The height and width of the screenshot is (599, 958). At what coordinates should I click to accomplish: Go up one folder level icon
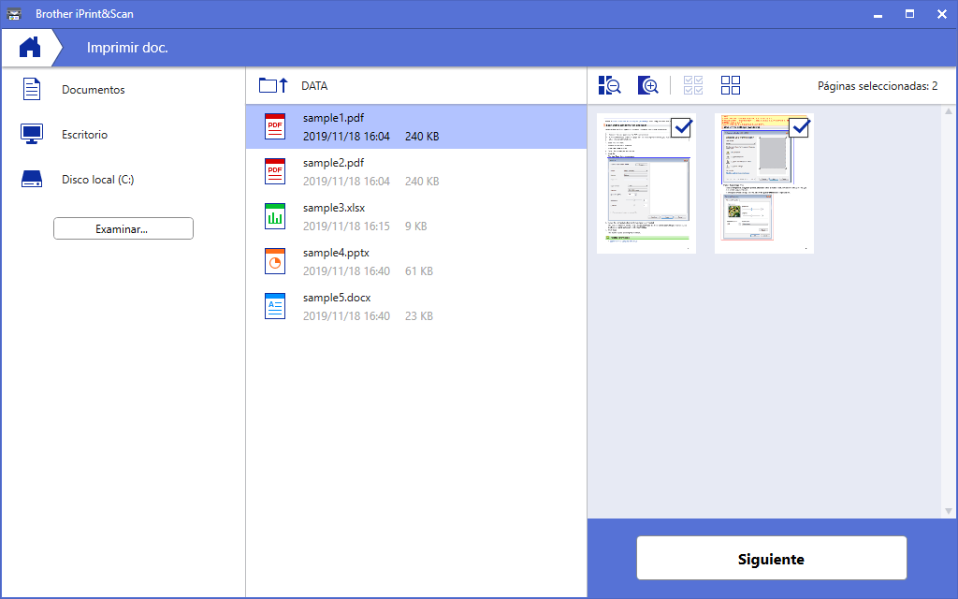[273, 85]
